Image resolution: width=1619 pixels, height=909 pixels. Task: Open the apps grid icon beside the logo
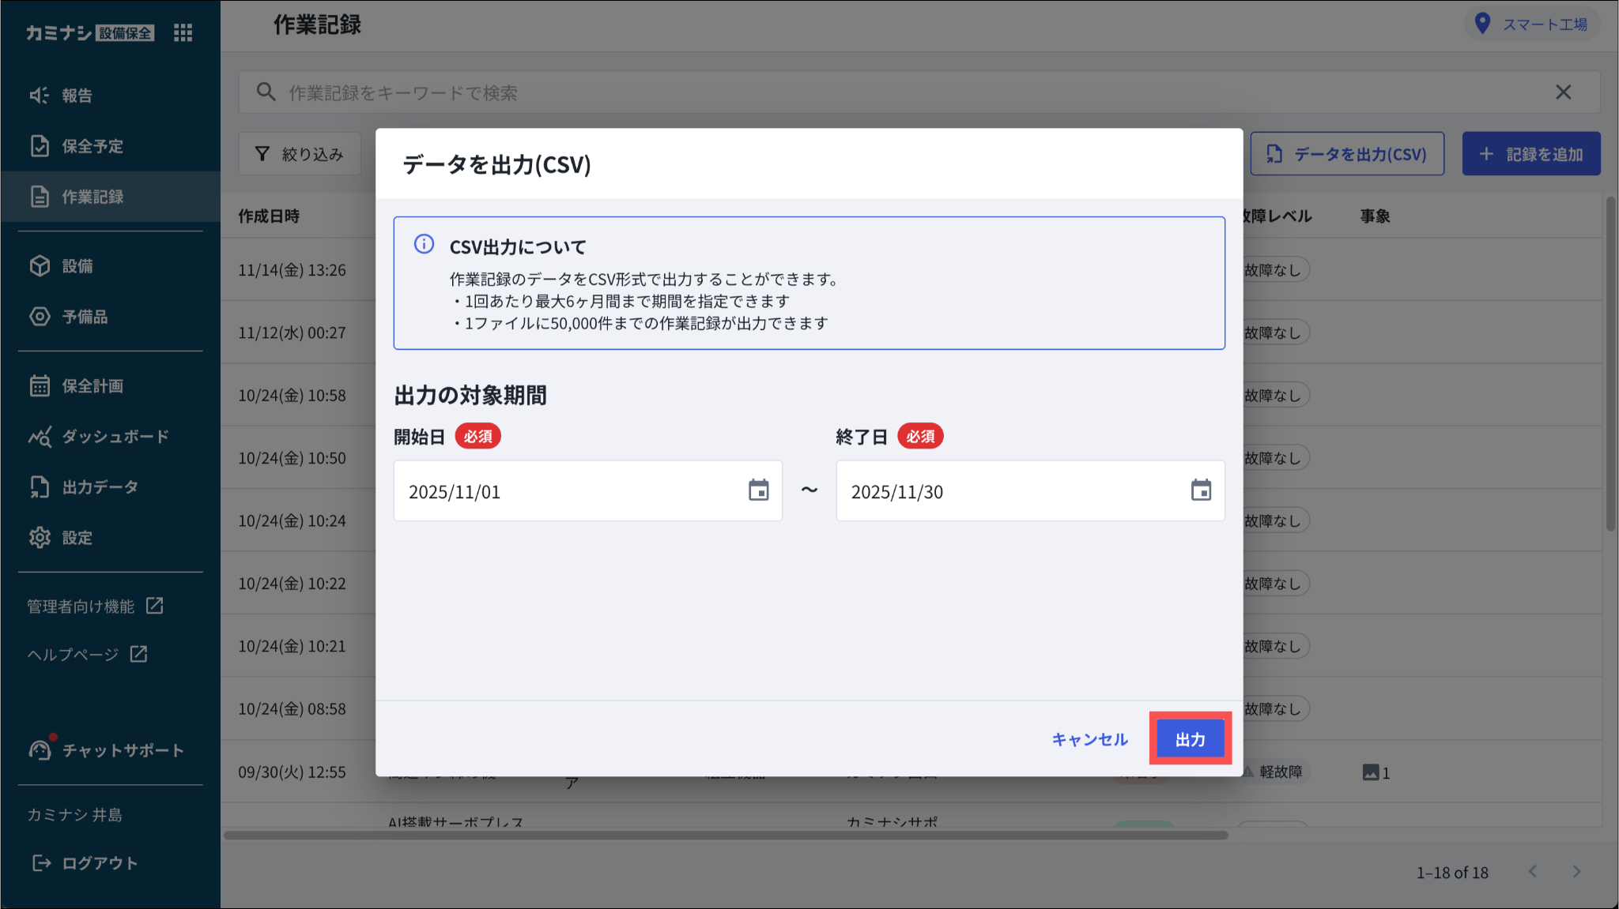(183, 32)
